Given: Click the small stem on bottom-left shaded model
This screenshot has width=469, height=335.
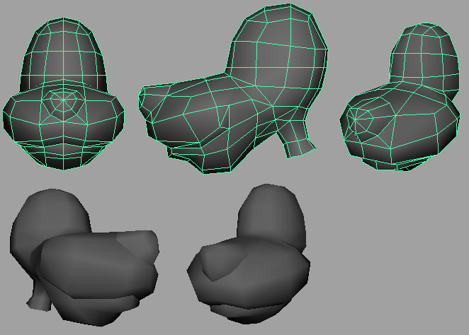Looking at the screenshot, I should pos(40,297).
